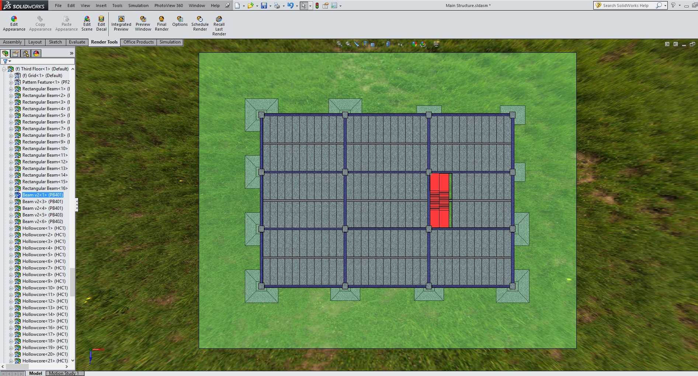The width and height of the screenshot is (698, 376).
Task: Click the File Properties icon
Action: coord(326,6)
